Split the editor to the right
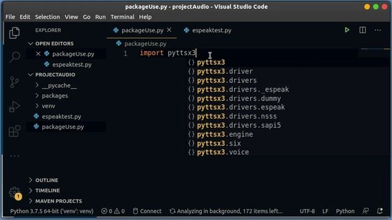Screen dimensions: 392x220 pos(363,30)
